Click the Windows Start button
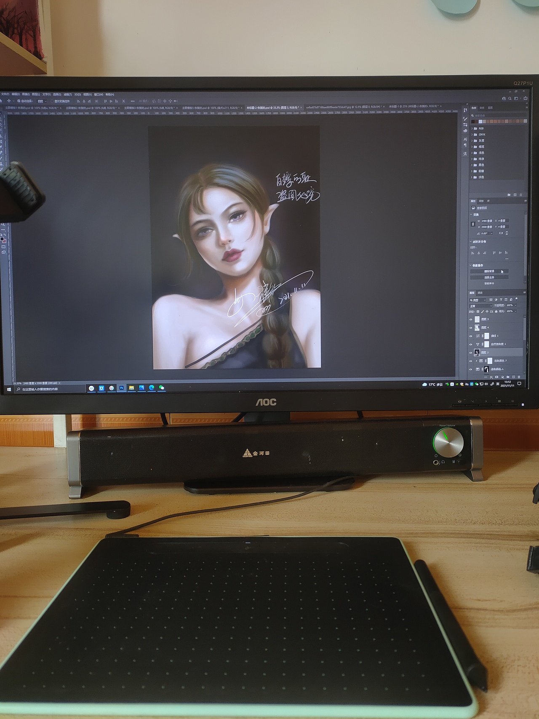This screenshot has height=719, width=539. click(9, 390)
